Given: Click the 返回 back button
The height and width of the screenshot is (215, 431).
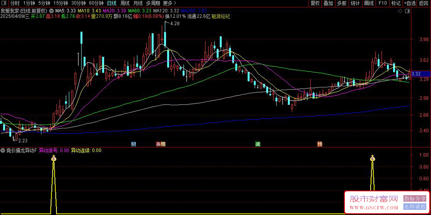Looking at the screenshot, I should coord(424,3).
